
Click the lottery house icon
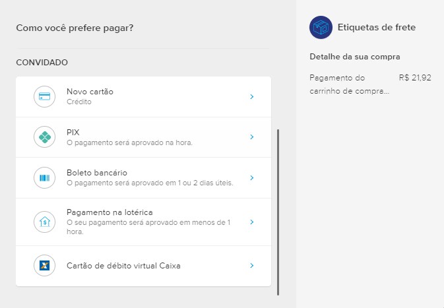click(45, 222)
